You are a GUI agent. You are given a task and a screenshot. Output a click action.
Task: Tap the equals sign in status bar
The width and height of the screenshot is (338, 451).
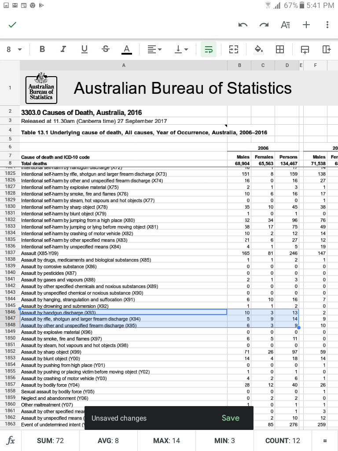click(325, 440)
